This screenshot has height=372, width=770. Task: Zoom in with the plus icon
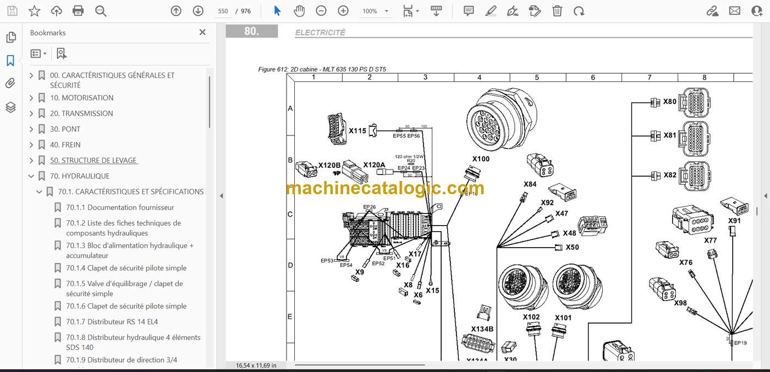click(343, 11)
